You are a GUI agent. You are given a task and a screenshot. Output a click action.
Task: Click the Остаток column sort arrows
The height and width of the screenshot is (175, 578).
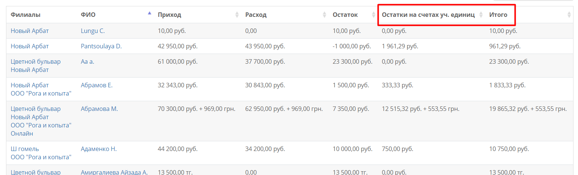pyautogui.click(x=373, y=15)
